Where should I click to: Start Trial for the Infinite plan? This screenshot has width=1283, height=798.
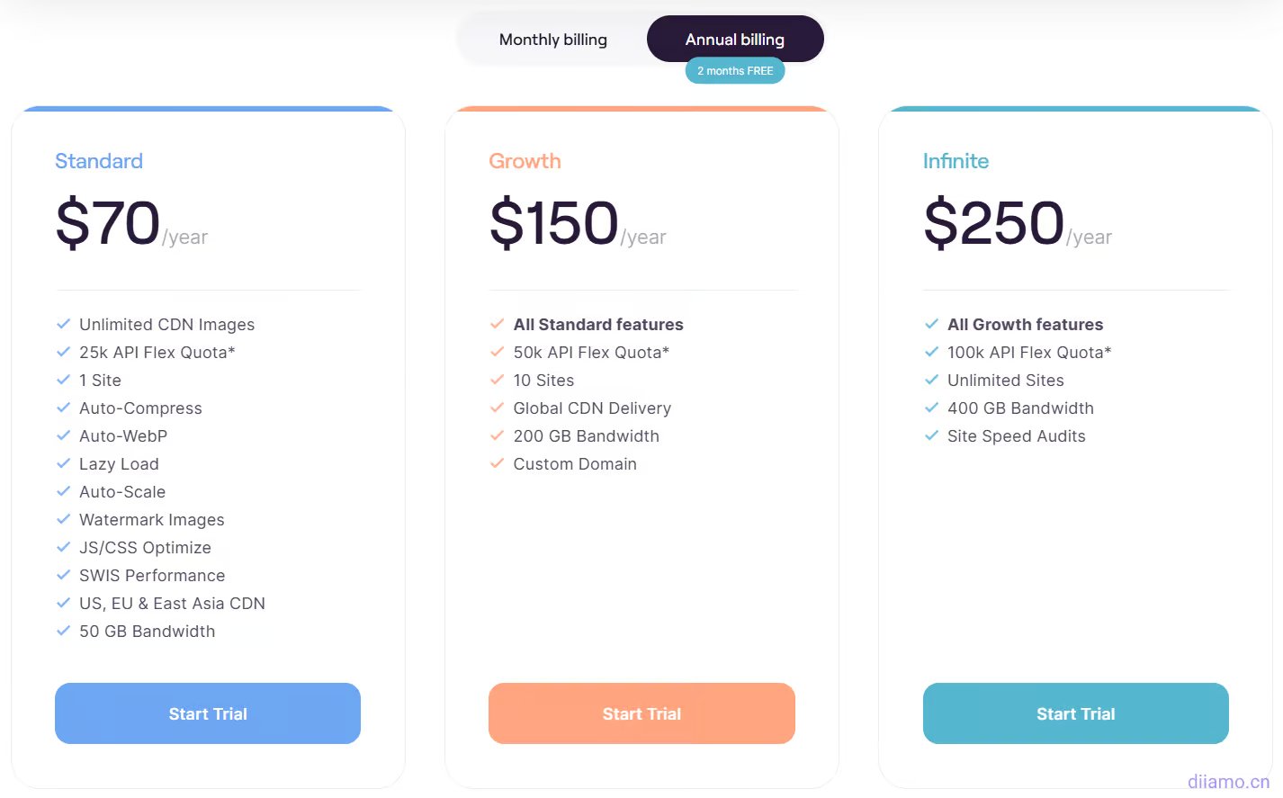1076,713
